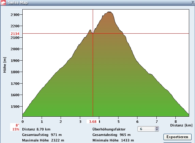Click the Exportieren button
The image size is (195, 143).
pyautogui.click(x=177, y=137)
